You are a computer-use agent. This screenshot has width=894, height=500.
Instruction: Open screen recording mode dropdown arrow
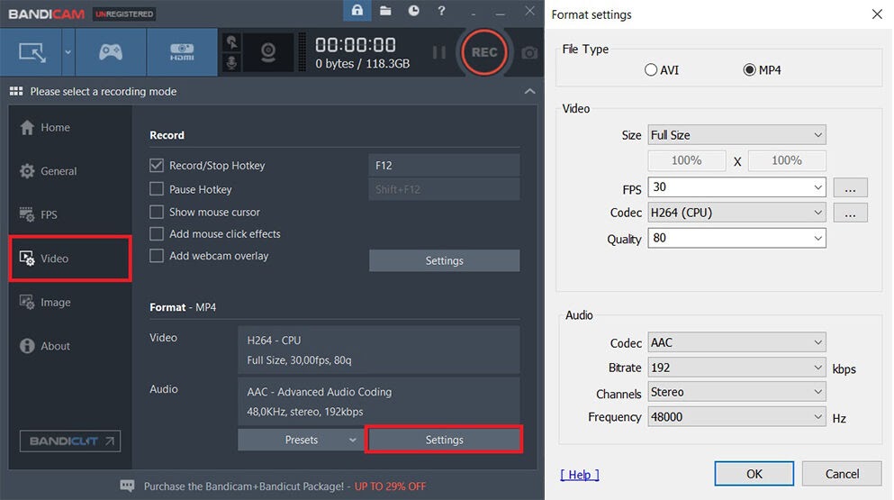pyautogui.click(x=68, y=52)
